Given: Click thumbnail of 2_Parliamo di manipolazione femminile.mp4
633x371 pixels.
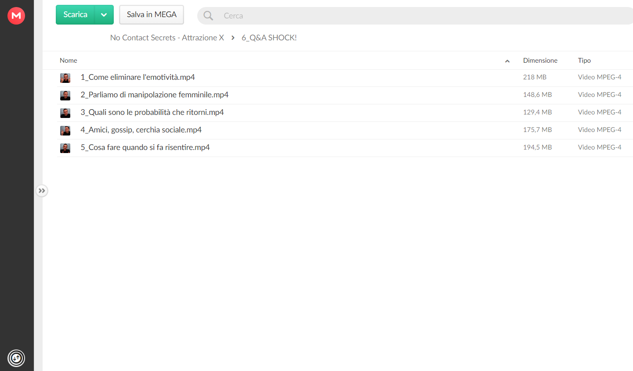Looking at the screenshot, I should 65,96.
